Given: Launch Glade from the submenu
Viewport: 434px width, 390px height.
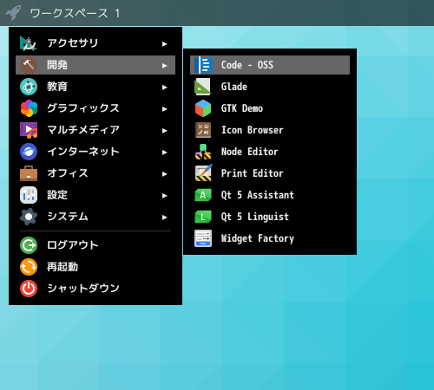Looking at the screenshot, I should [270, 87].
